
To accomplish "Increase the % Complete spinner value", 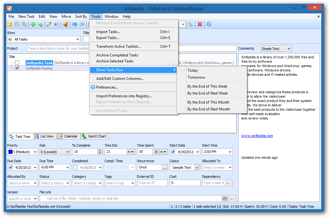I will [x=100, y=150].
